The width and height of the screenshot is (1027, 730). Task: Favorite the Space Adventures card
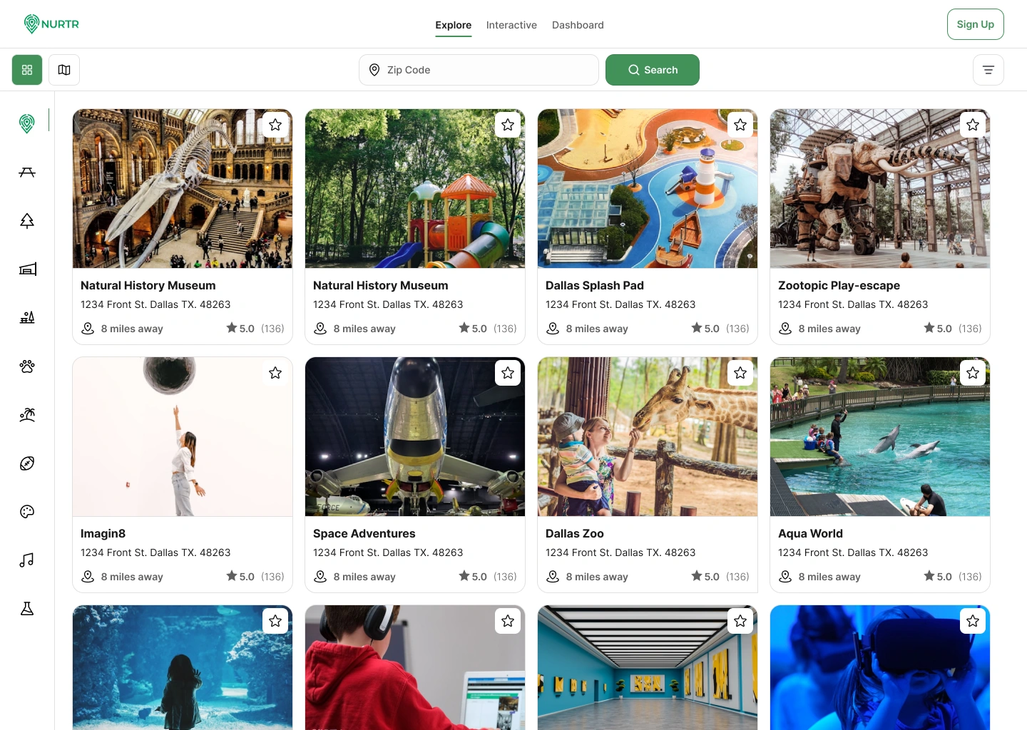pyautogui.click(x=508, y=373)
